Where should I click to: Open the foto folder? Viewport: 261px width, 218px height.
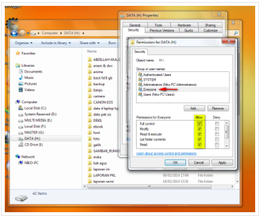(94, 139)
